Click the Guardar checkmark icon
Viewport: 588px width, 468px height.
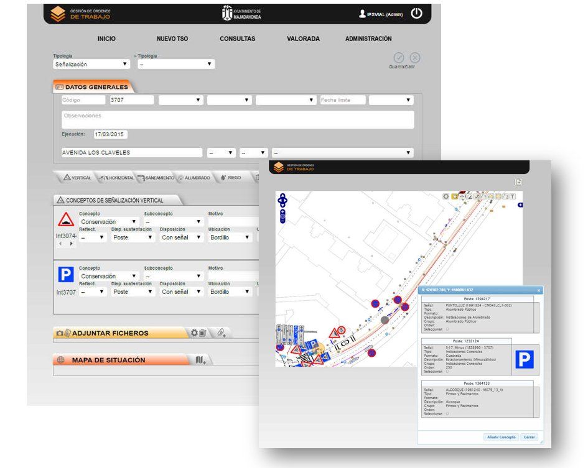[399, 58]
